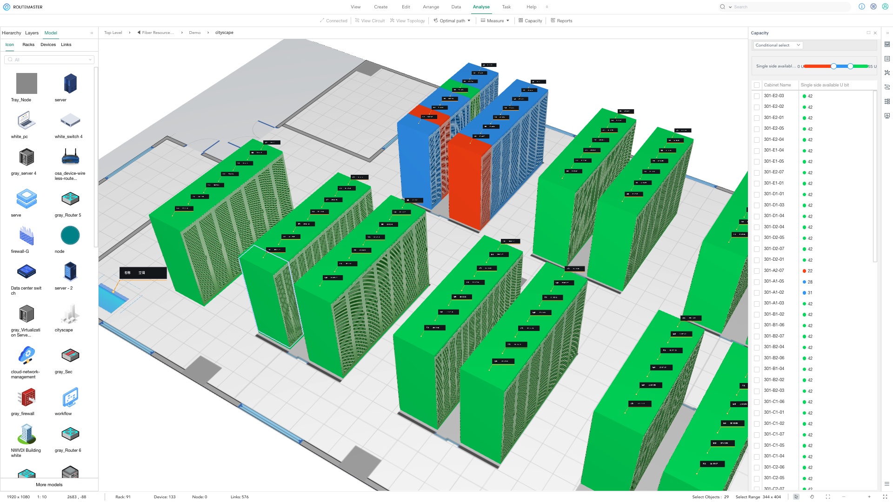Navigate to Demo in breadcrumb

click(x=194, y=33)
